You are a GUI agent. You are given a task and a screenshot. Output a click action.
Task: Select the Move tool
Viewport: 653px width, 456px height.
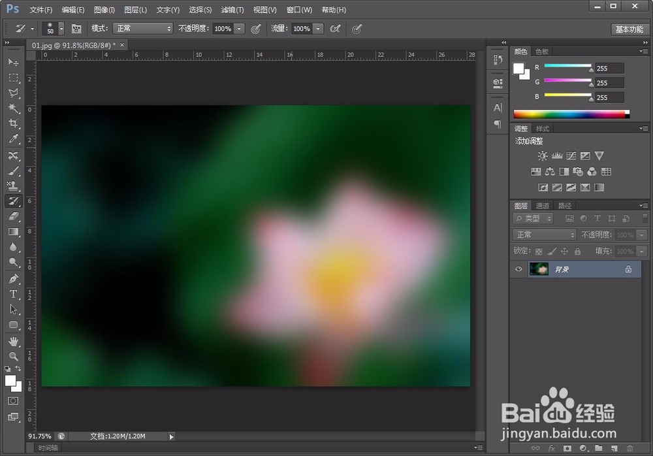click(14, 62)
